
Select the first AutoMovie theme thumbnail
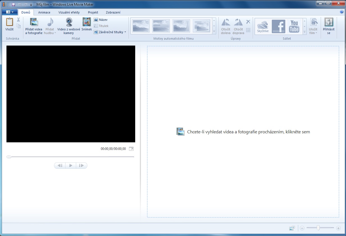point(140,26)
